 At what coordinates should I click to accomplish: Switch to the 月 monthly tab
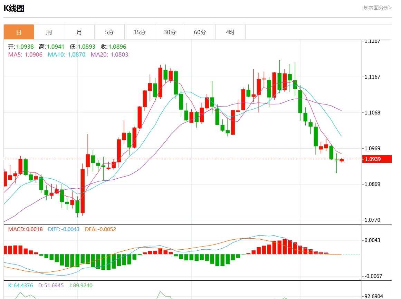(79, 32)
